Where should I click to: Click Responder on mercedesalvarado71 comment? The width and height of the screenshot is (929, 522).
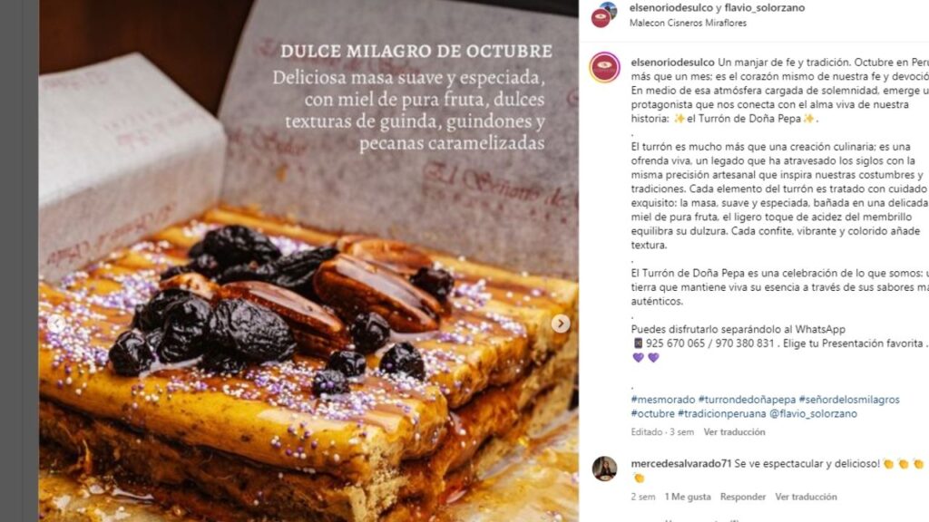click(743, 497)
